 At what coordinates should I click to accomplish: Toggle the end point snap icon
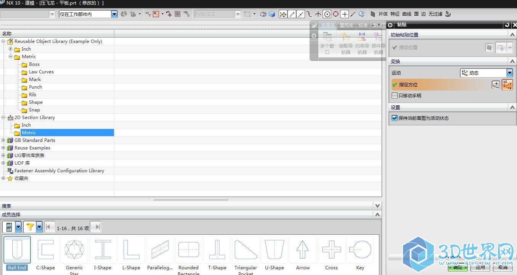(292, 14)
